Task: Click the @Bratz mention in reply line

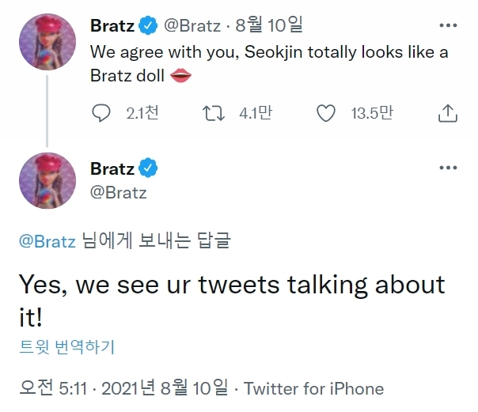Action: [47, 242]
